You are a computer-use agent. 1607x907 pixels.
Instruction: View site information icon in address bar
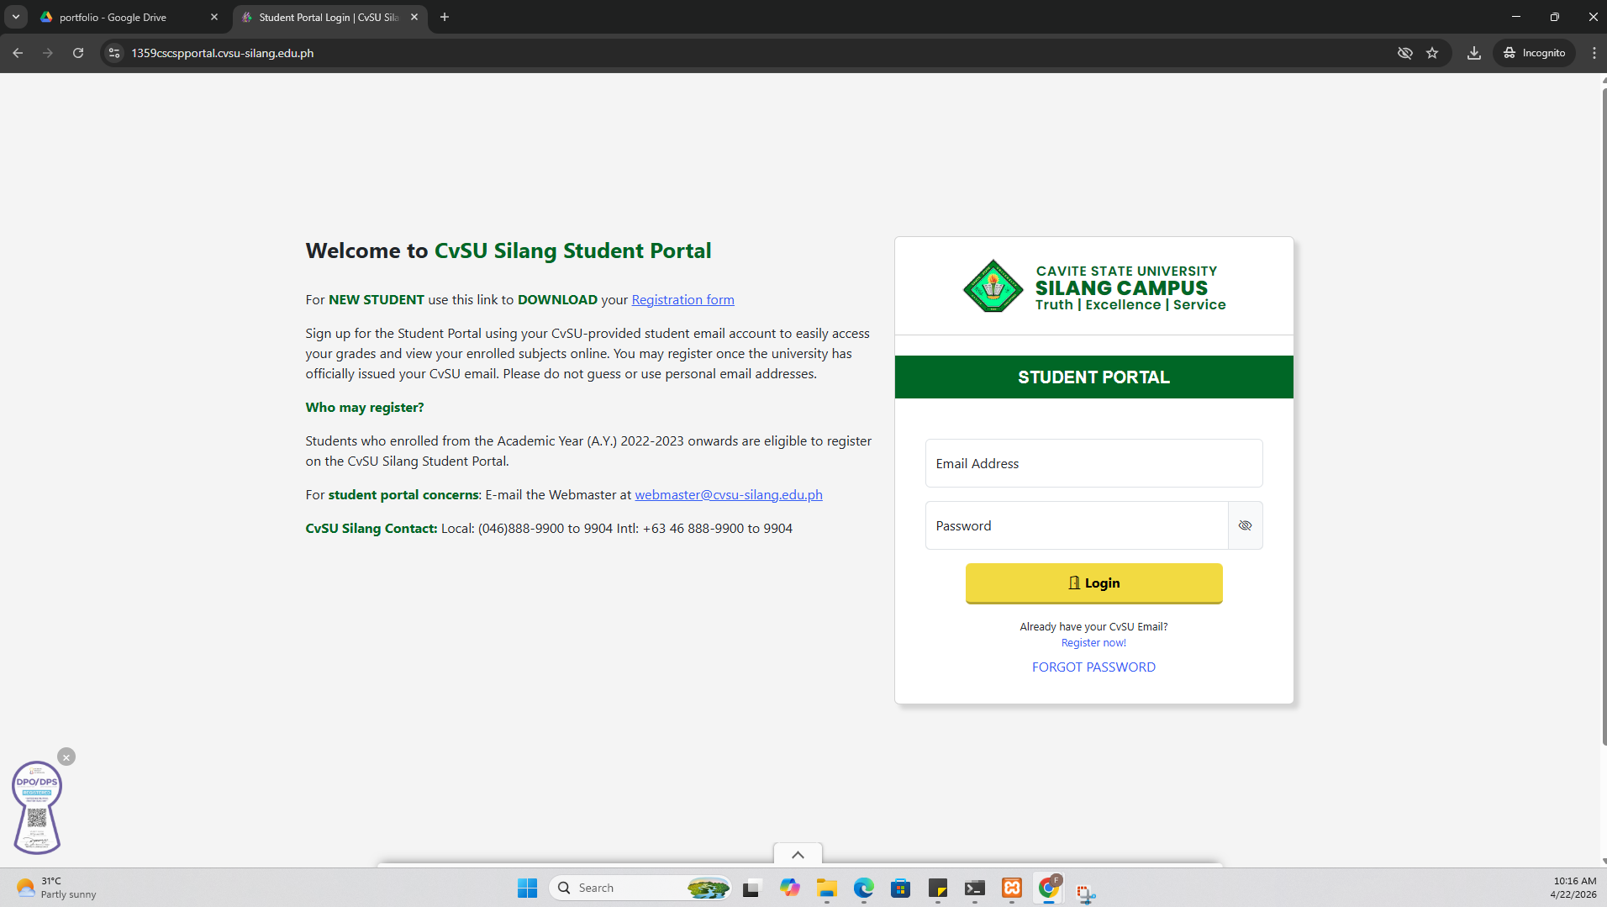coord(114,53)
